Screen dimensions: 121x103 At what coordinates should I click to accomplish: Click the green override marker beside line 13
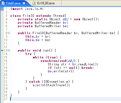point(2,50)
